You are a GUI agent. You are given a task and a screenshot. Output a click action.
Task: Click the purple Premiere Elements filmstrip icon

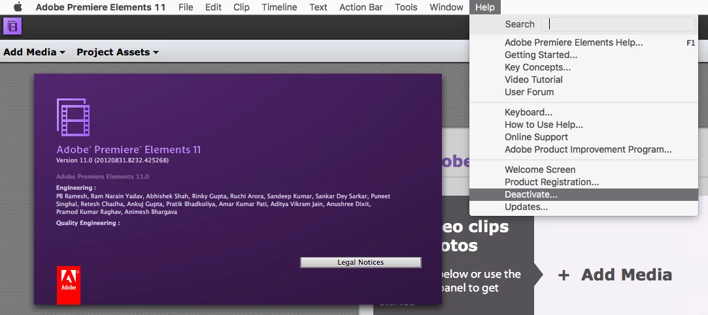(x=12, y=26)
